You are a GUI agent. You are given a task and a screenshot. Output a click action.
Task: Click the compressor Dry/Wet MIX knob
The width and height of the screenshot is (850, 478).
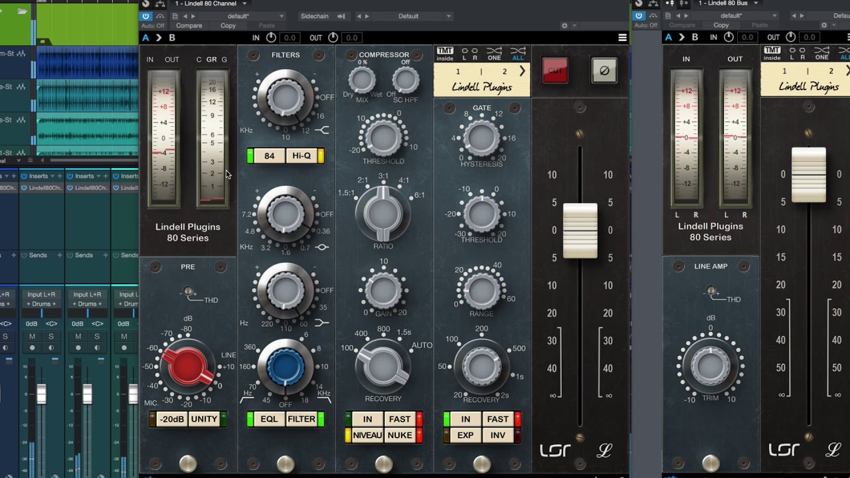click(362, 80)
